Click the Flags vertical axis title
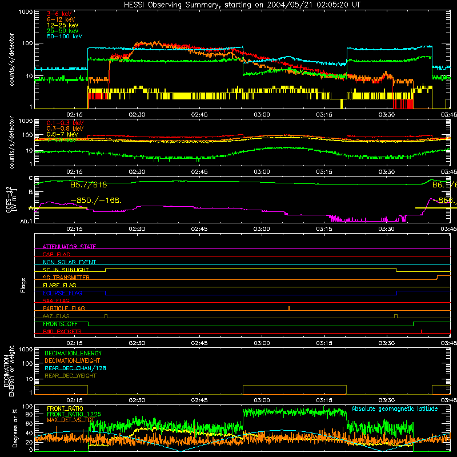 coord(23,285)
